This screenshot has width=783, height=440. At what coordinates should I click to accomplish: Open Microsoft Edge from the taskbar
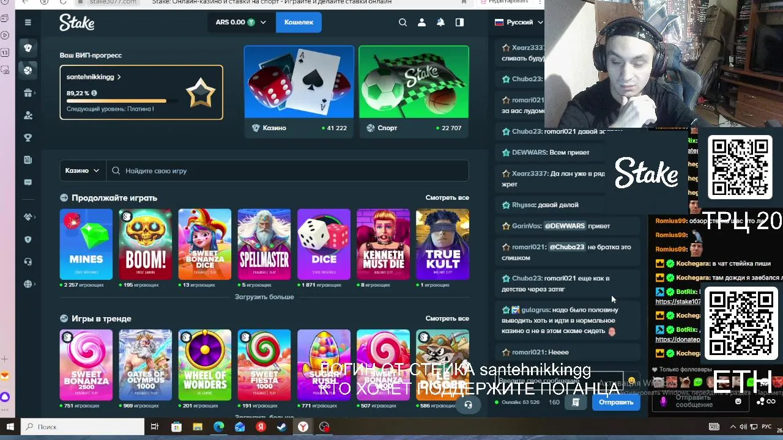click(x=218, y=427)
